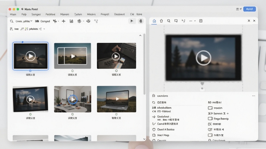
Task: Click the cloud folder icon before Donyod
Action: pos(37,21)
